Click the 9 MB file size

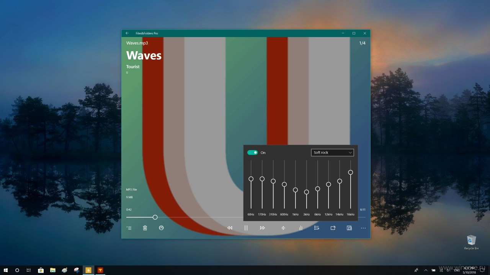pos(129,197)
